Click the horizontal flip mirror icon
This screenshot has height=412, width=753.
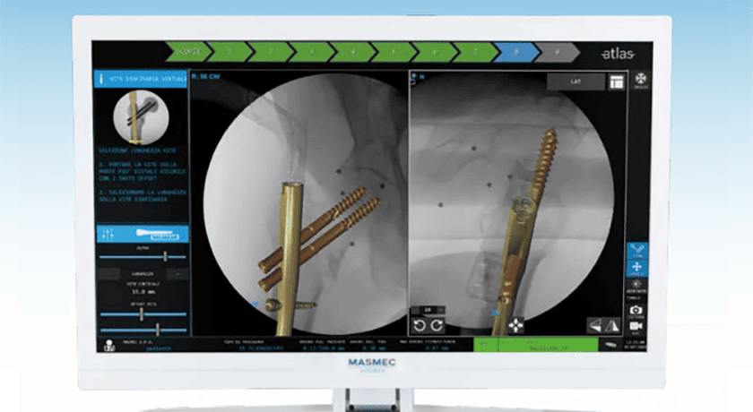[x=595, y=326]
